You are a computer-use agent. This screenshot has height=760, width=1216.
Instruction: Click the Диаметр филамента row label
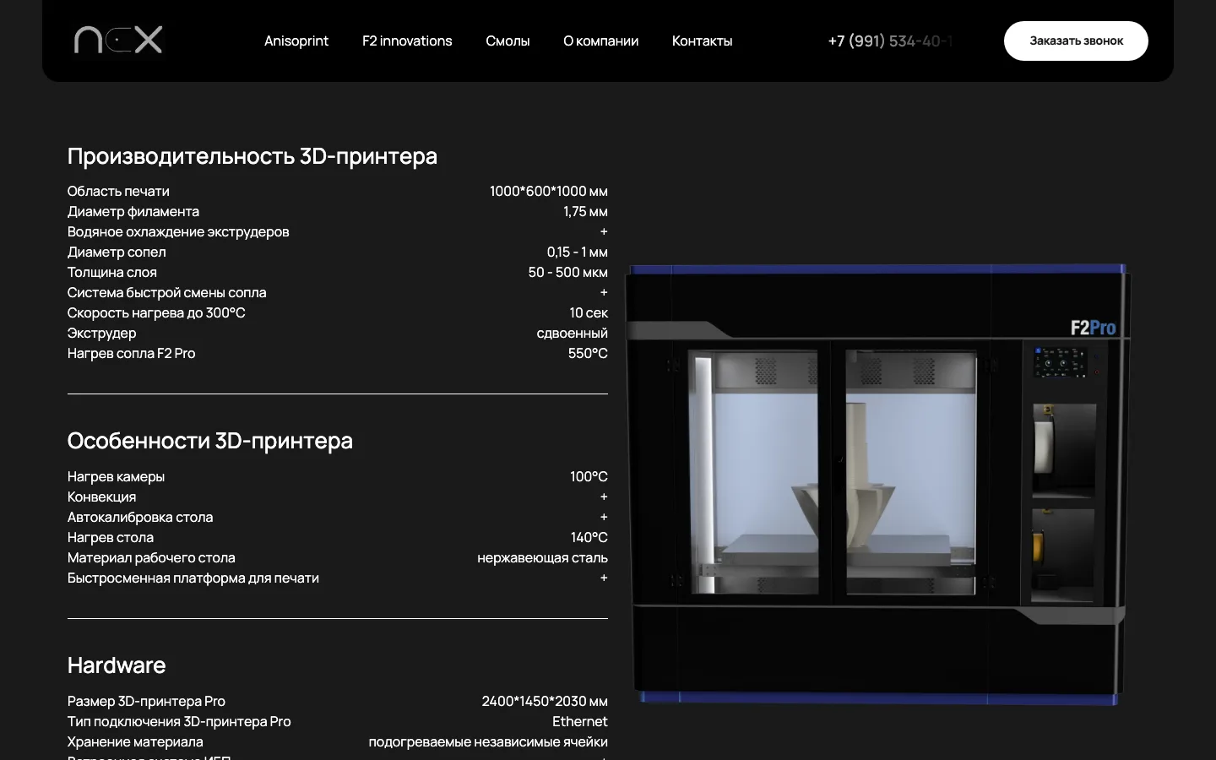(x=133, y=211)
